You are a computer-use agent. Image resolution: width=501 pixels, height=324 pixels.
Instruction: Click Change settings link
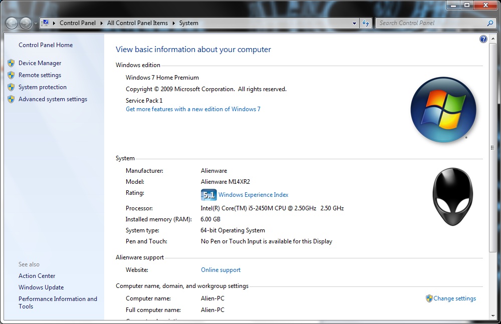[x=455, y=298]
